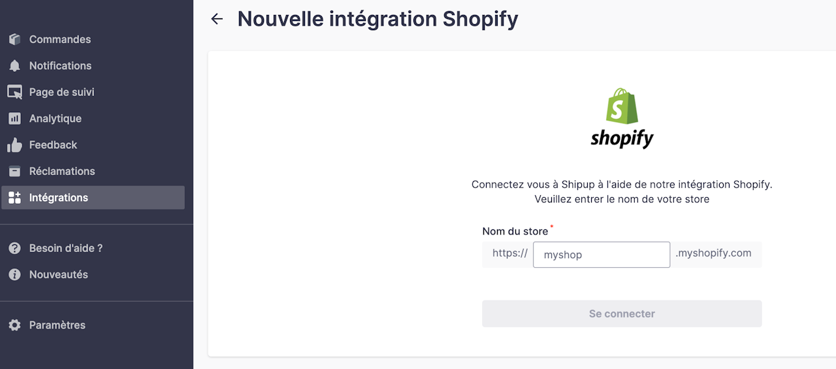
Task: Click the Shopify bag logo
Action: [622, 106]
